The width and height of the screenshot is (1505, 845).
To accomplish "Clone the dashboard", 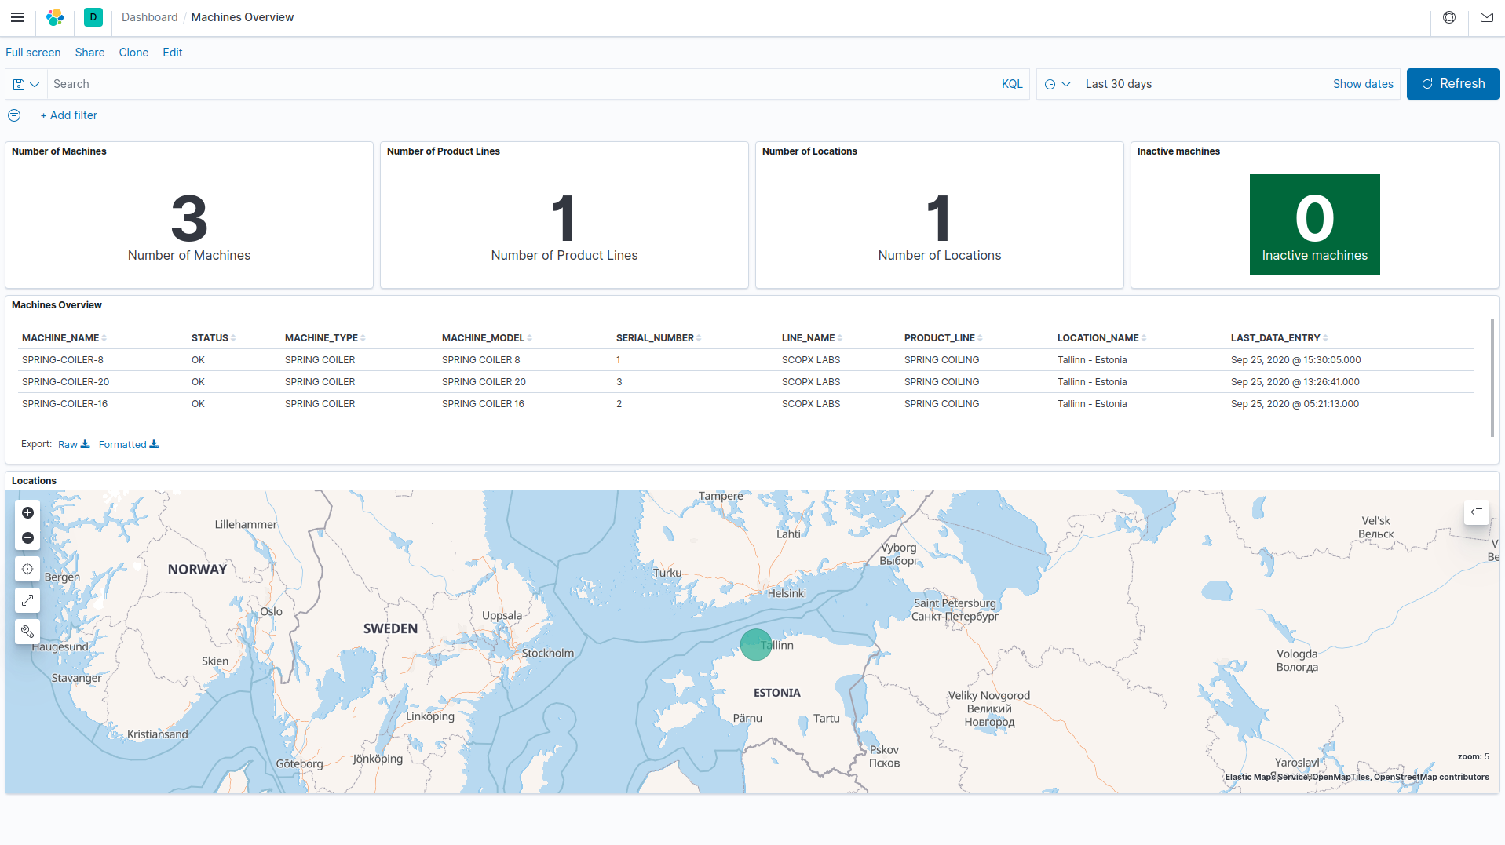I will pyautogui.click(x=133, y=53).
